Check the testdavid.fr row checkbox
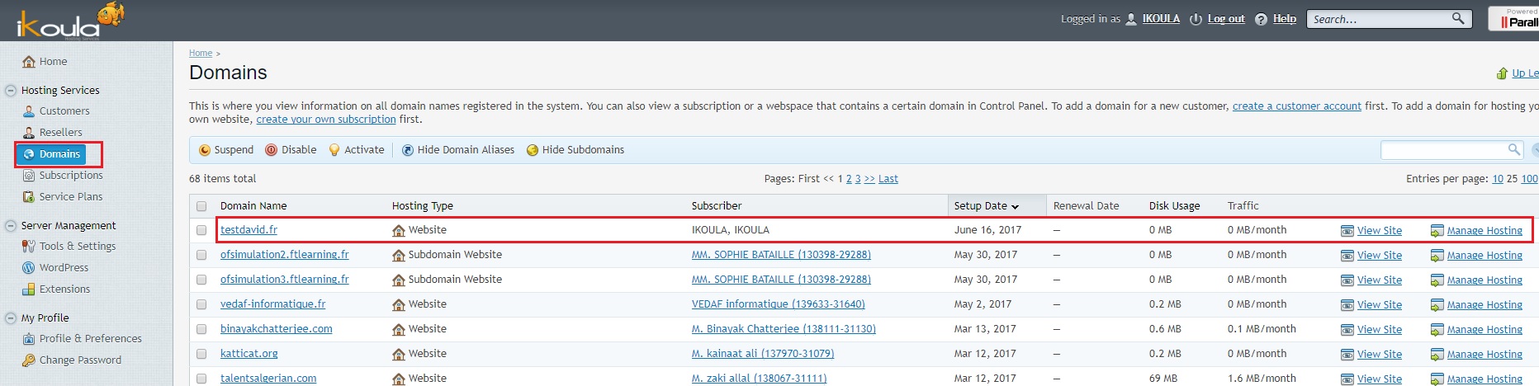Image resolution: width=1539 pixels, height=386 pixels. pos(201,230)
